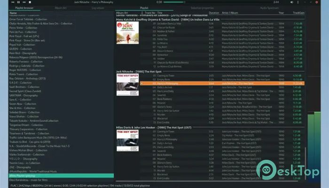
Task: Select the Manu Katché Un Indien Dans La Ville header
Action: (x=168, y=20)
